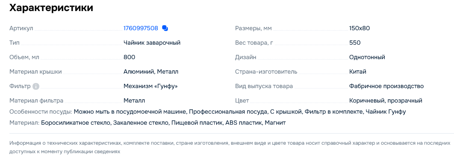The height and width of the screenshot is (160, 454).
Task: Click the Боросиликатное стекло material text
Action: click(x=76, y=123)
